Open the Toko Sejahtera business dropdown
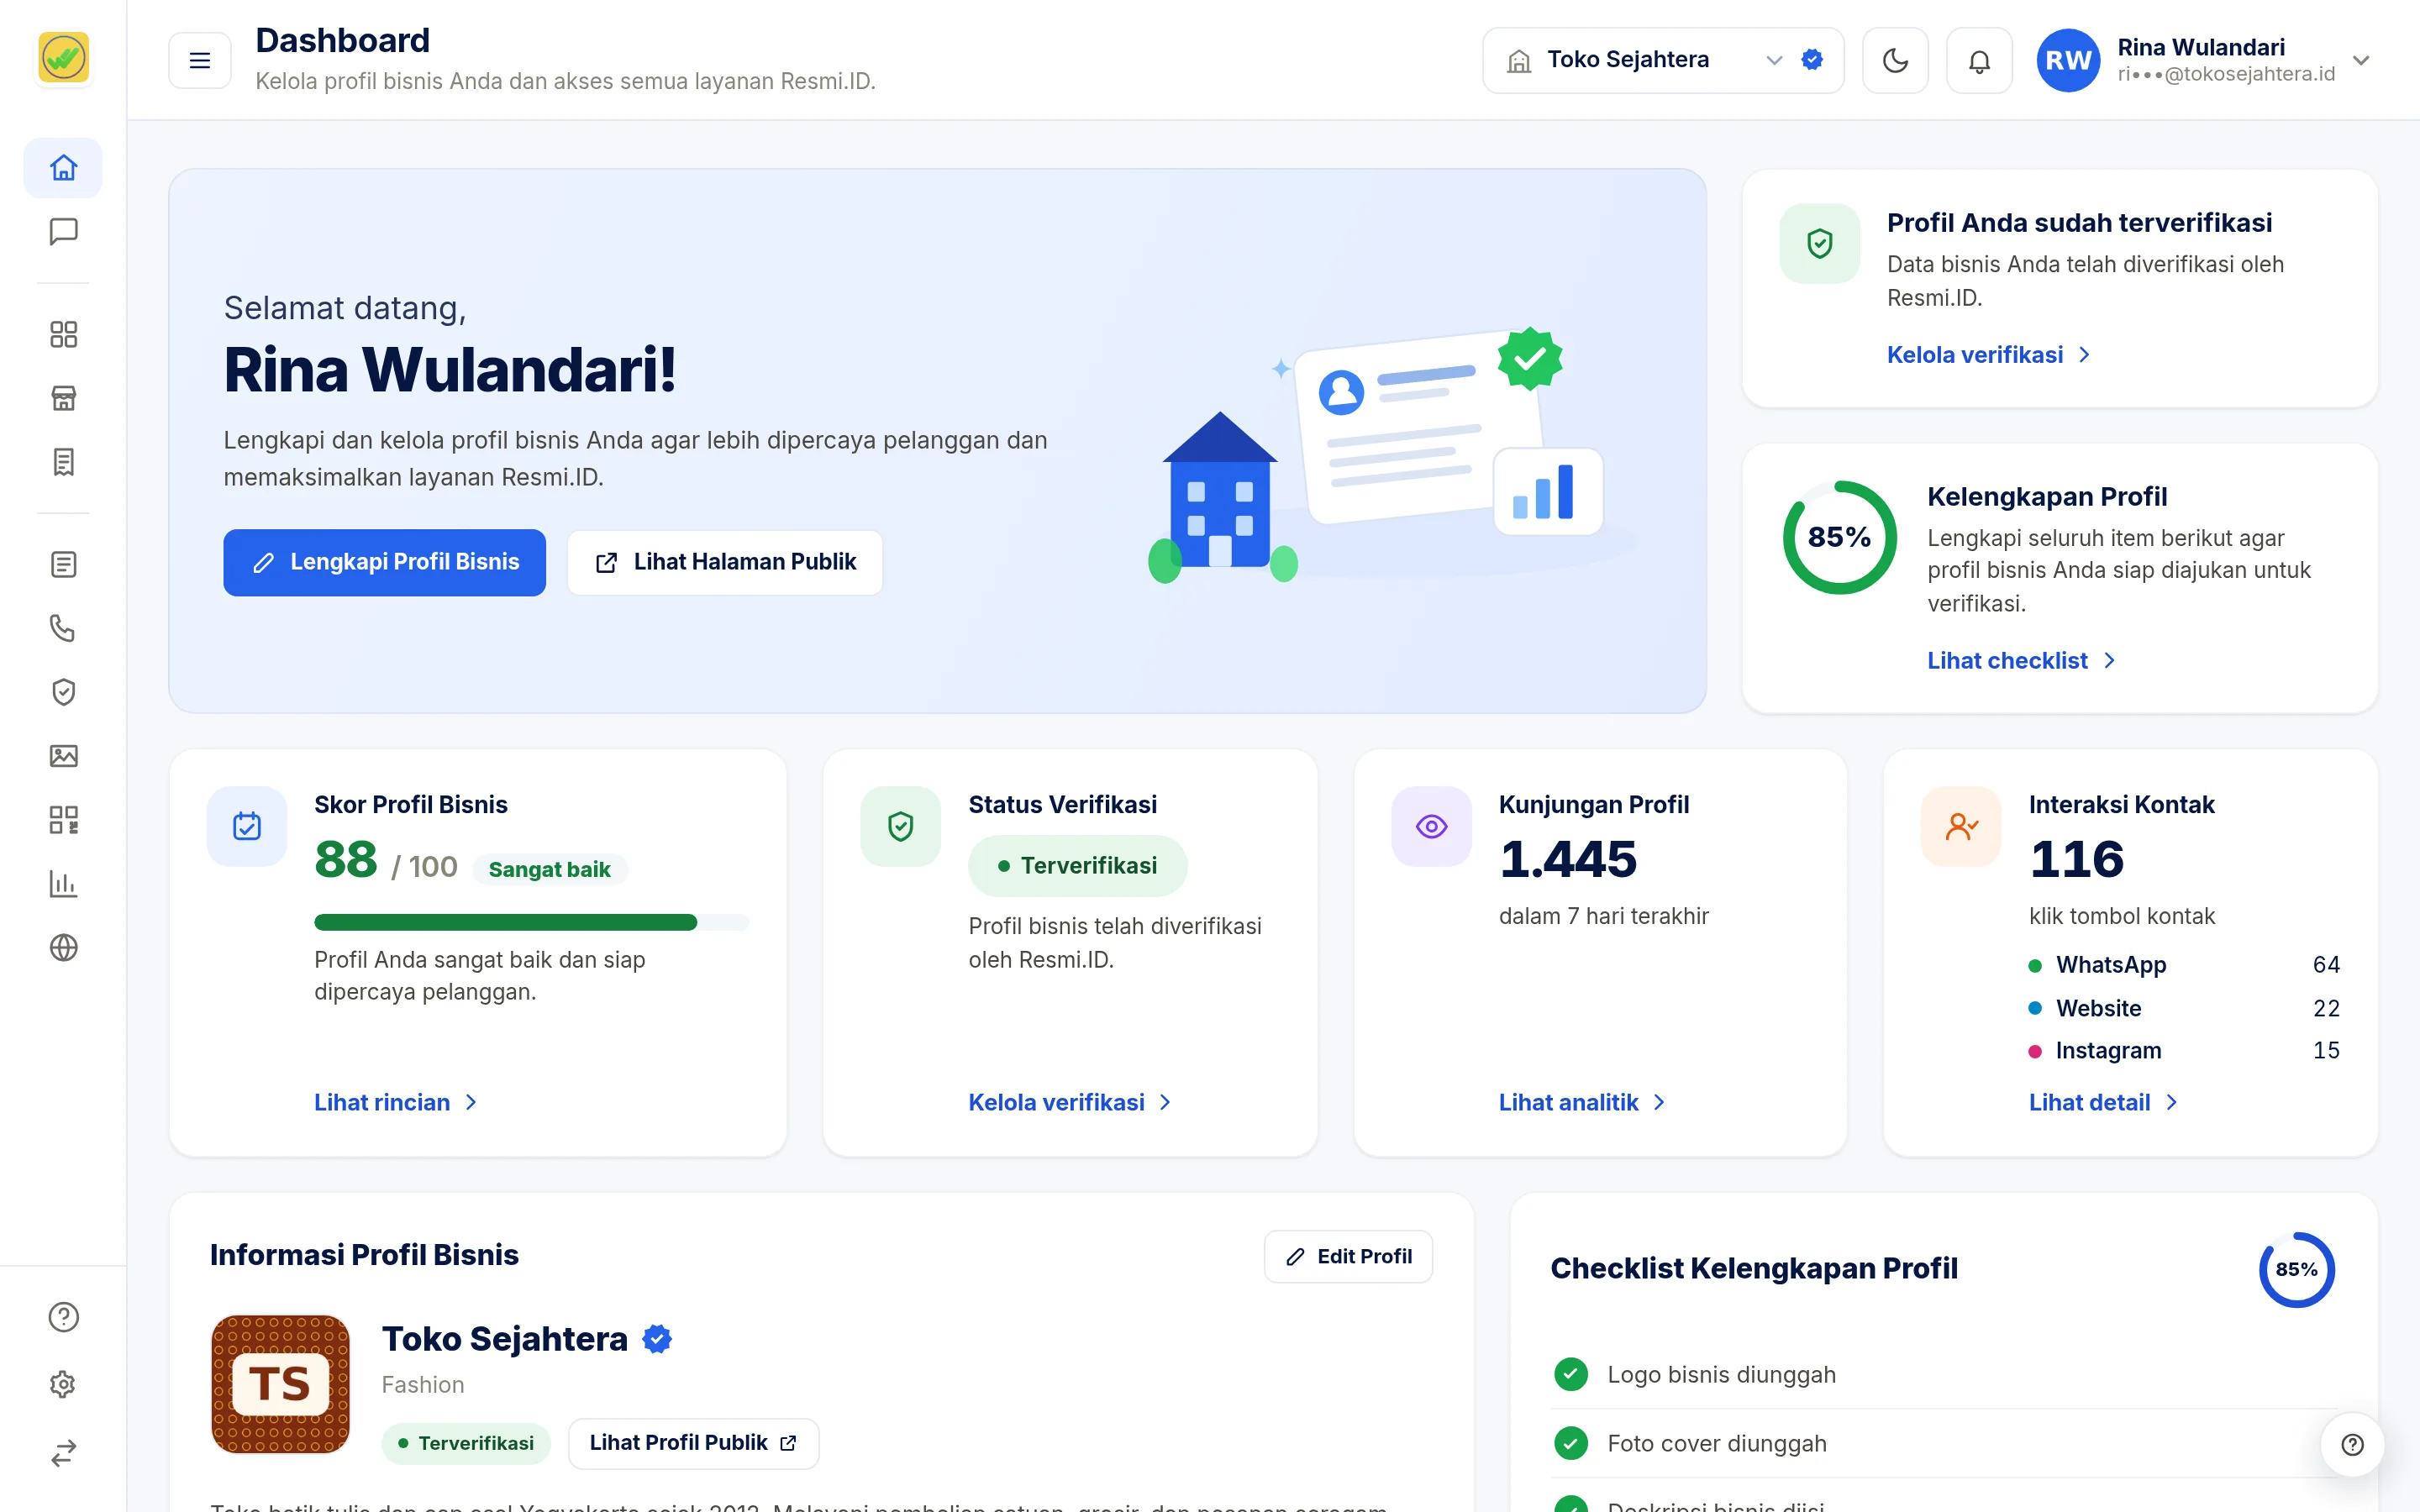The width and height of the screenshot is (2420, 1512). click(1663, 61)
